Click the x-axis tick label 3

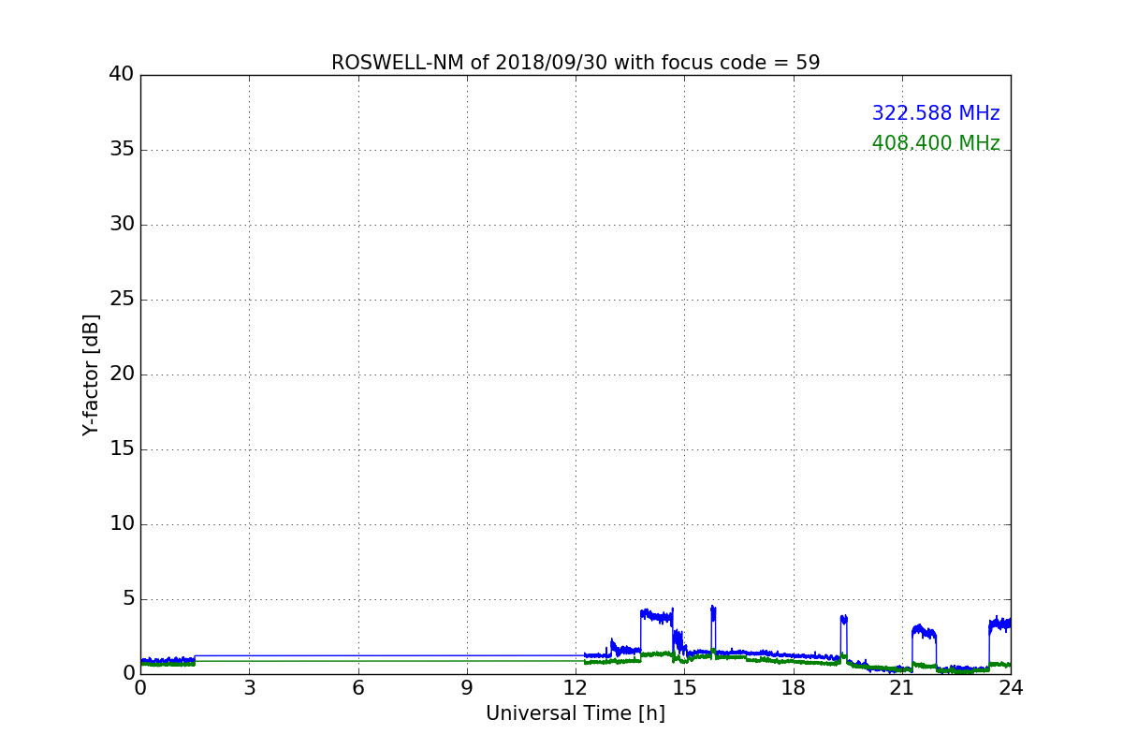pyautogui.click(x=249, y=688)
